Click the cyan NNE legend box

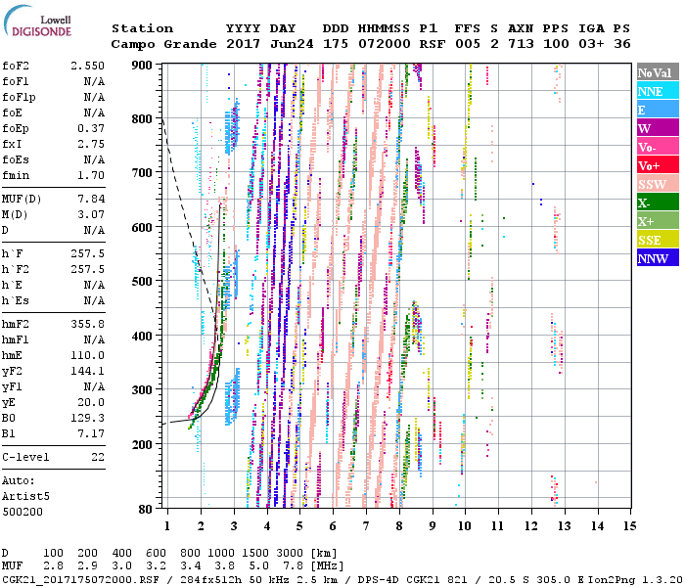(x=658, y=91)
